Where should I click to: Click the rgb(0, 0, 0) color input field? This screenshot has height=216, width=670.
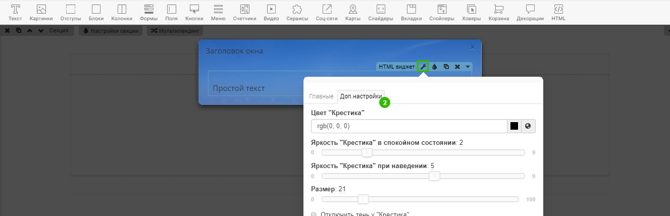point(409,126)
